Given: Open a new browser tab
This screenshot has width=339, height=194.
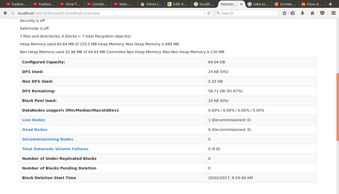Looking at the screenshot, I should [330, 4].
